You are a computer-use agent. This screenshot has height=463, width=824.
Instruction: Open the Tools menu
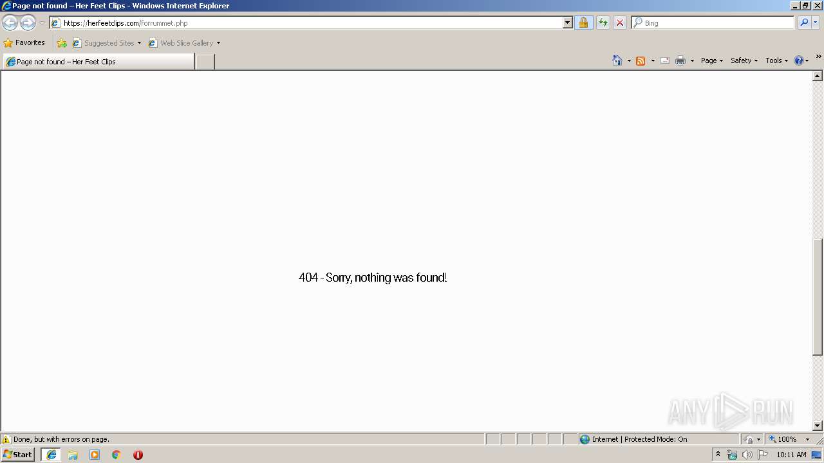776,60
